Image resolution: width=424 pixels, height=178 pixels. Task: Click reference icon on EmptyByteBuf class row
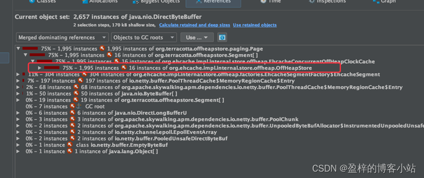coord(70,145)
